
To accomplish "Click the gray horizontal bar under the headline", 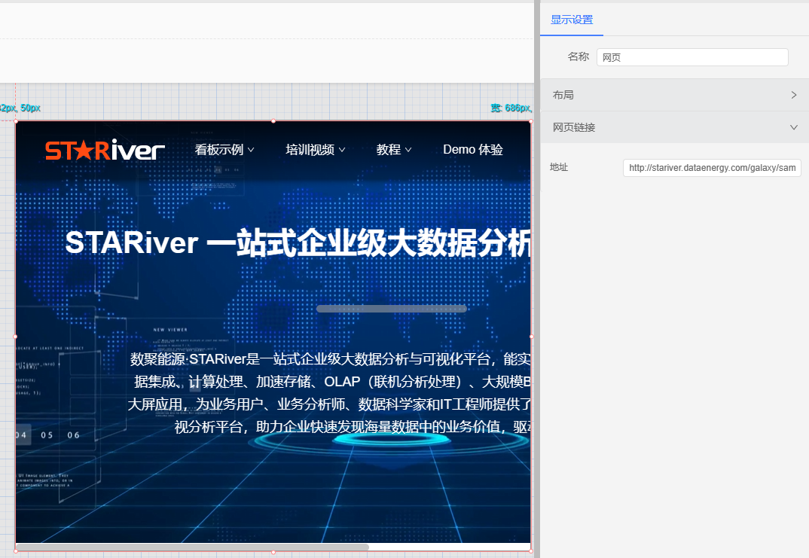I will tap(392, 309).
